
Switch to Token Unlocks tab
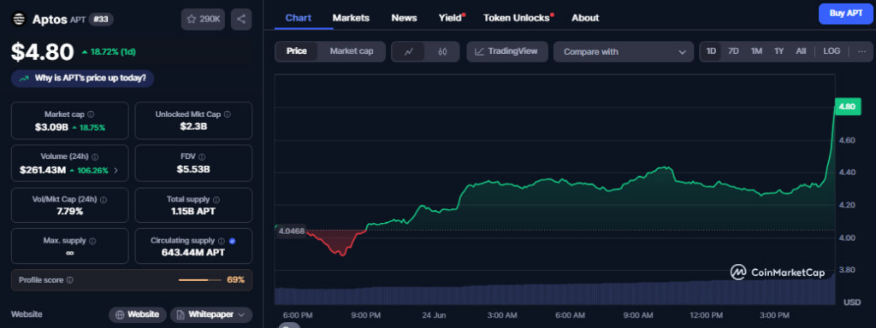(x=516, y=18)
